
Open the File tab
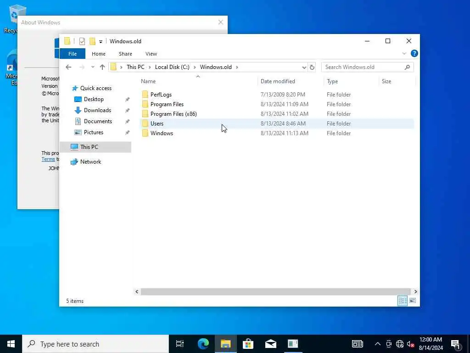(x=73, y=54)
